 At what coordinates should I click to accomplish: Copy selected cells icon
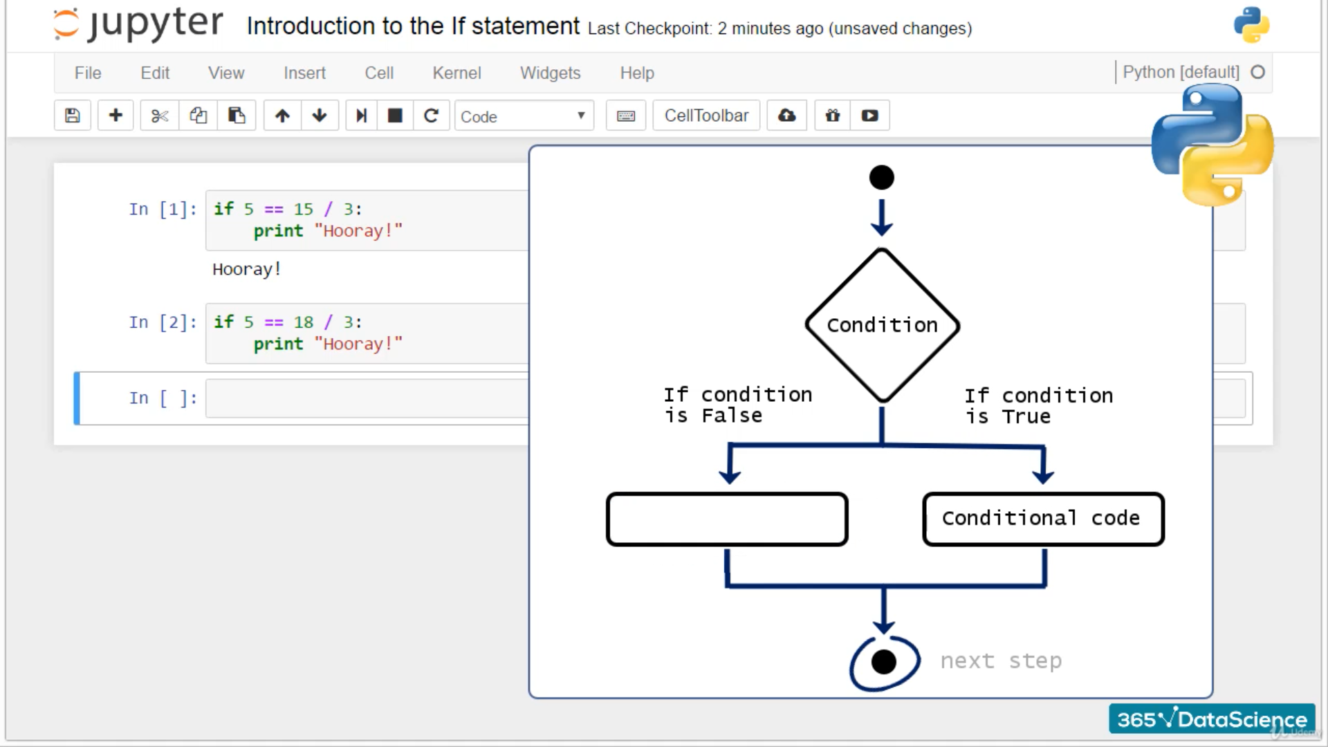199,116
